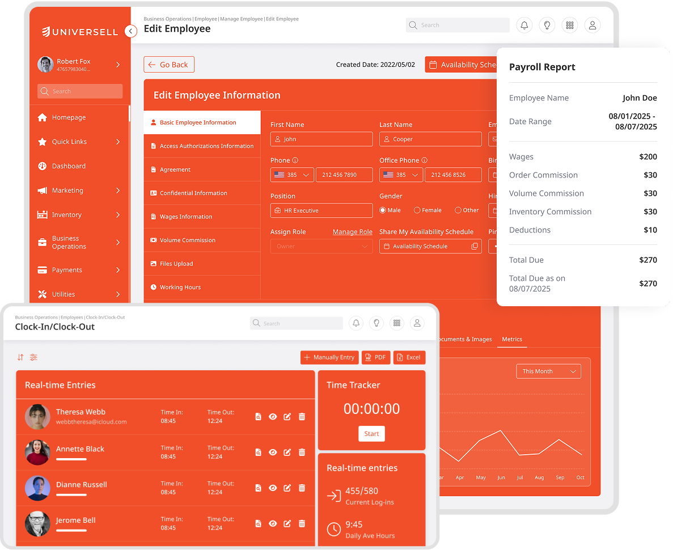Expand Business Operations in the sidebar
The width and height of the screenshot is (677, 550).
118,242
